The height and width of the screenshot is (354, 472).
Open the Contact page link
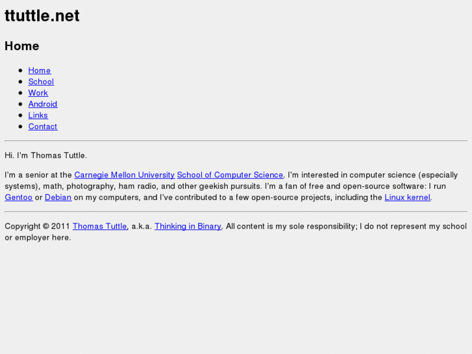tap(42, 127)
